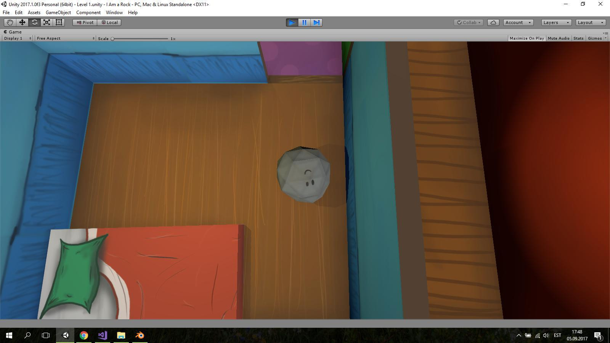Select the Hand tool in toolbar
The width and height of the screenshot is (610, 343).
[x=10, y=22]
